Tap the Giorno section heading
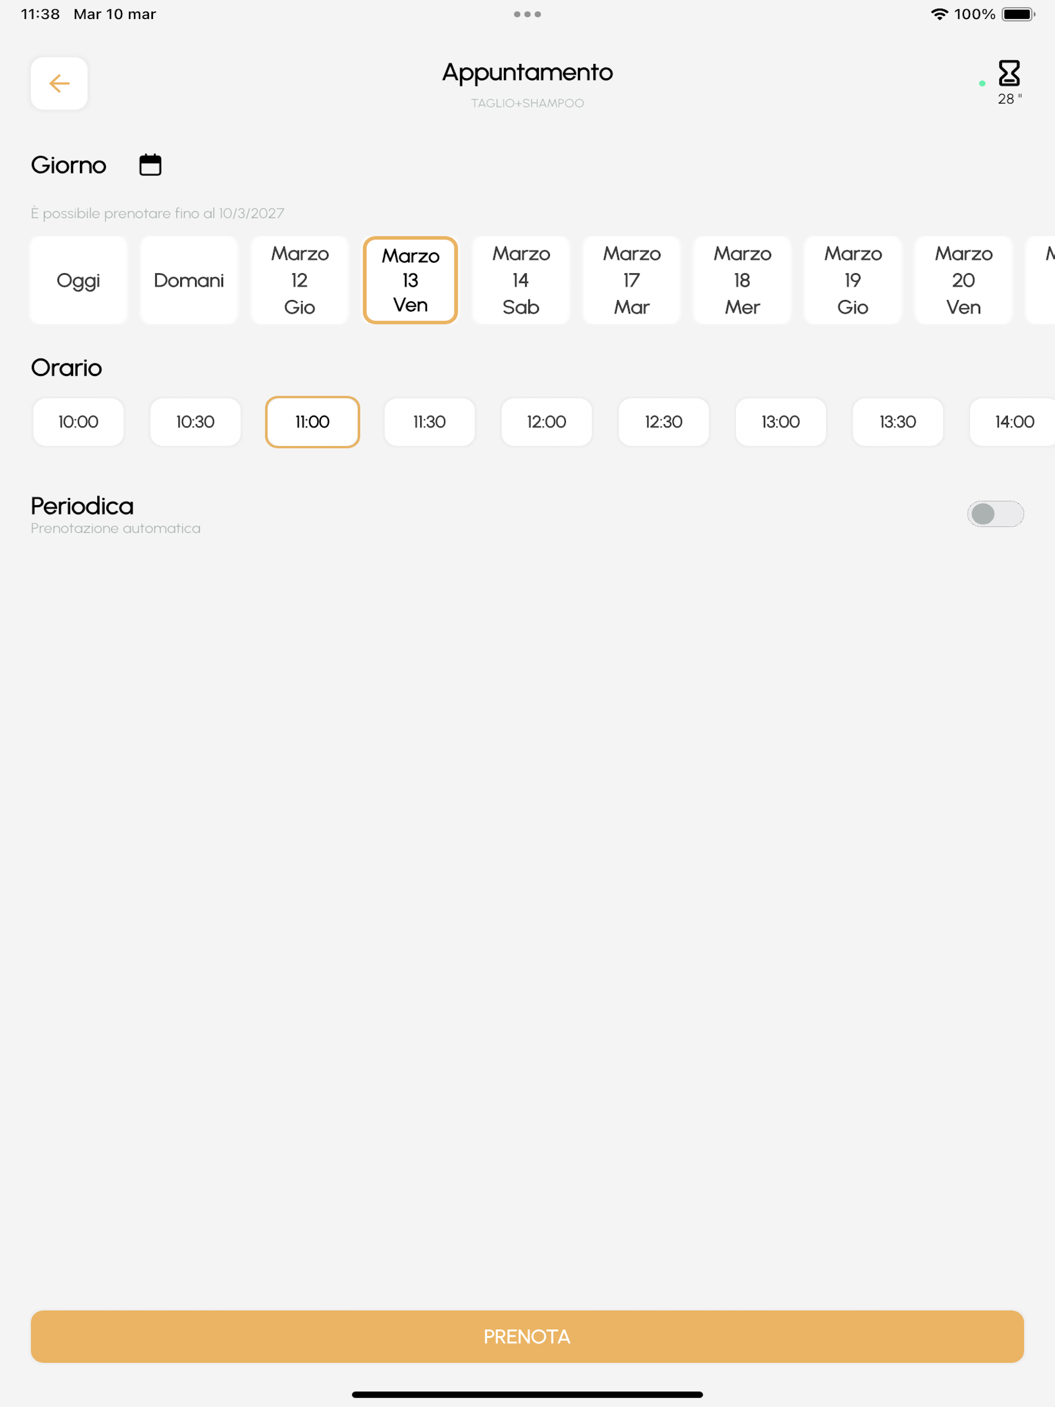 point(69,165)
